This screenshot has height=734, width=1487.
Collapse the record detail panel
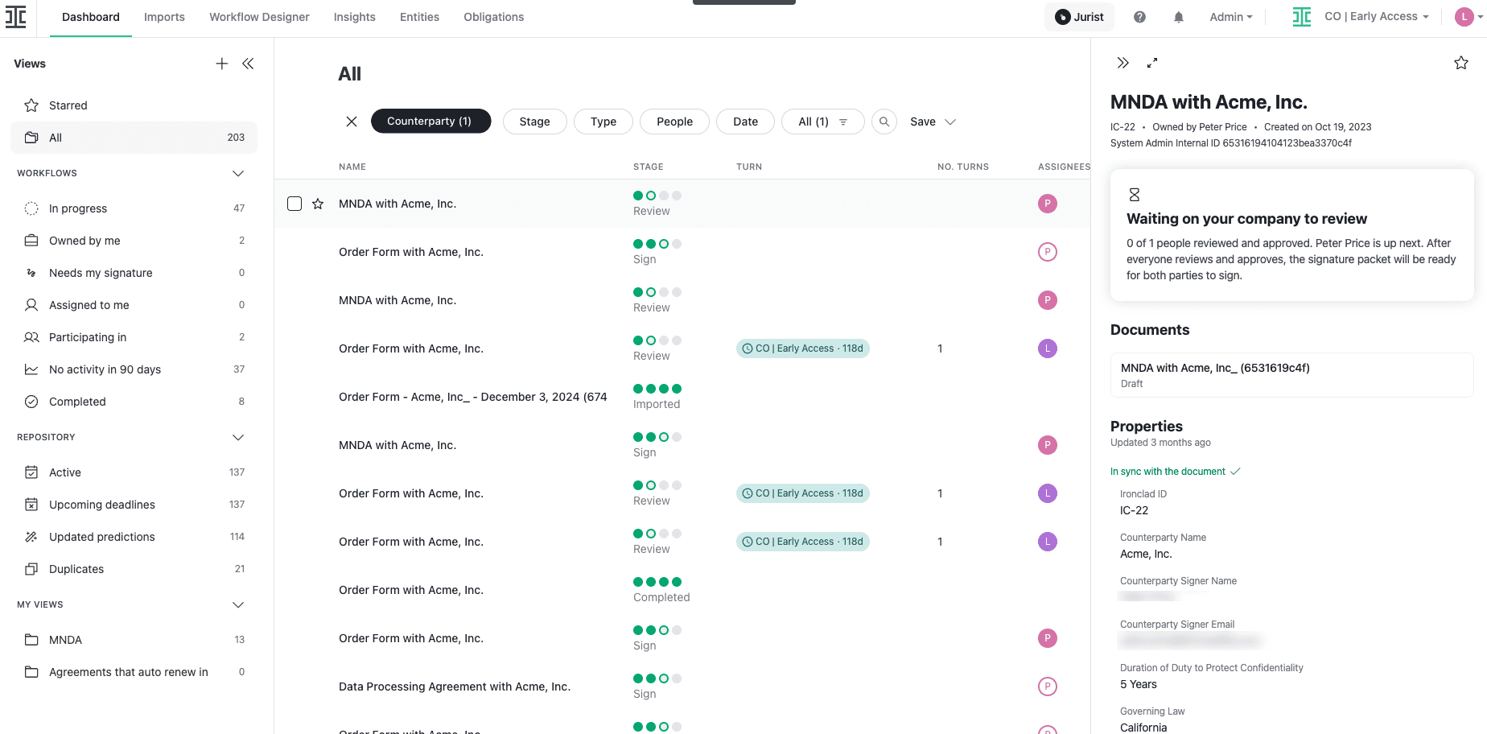1122,62
